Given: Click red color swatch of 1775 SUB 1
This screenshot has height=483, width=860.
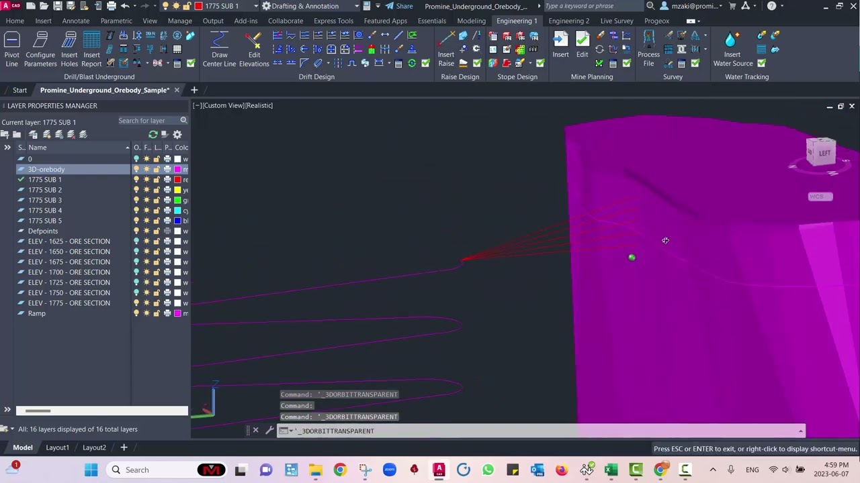Looking at the screenshot, I should (177, 180).
